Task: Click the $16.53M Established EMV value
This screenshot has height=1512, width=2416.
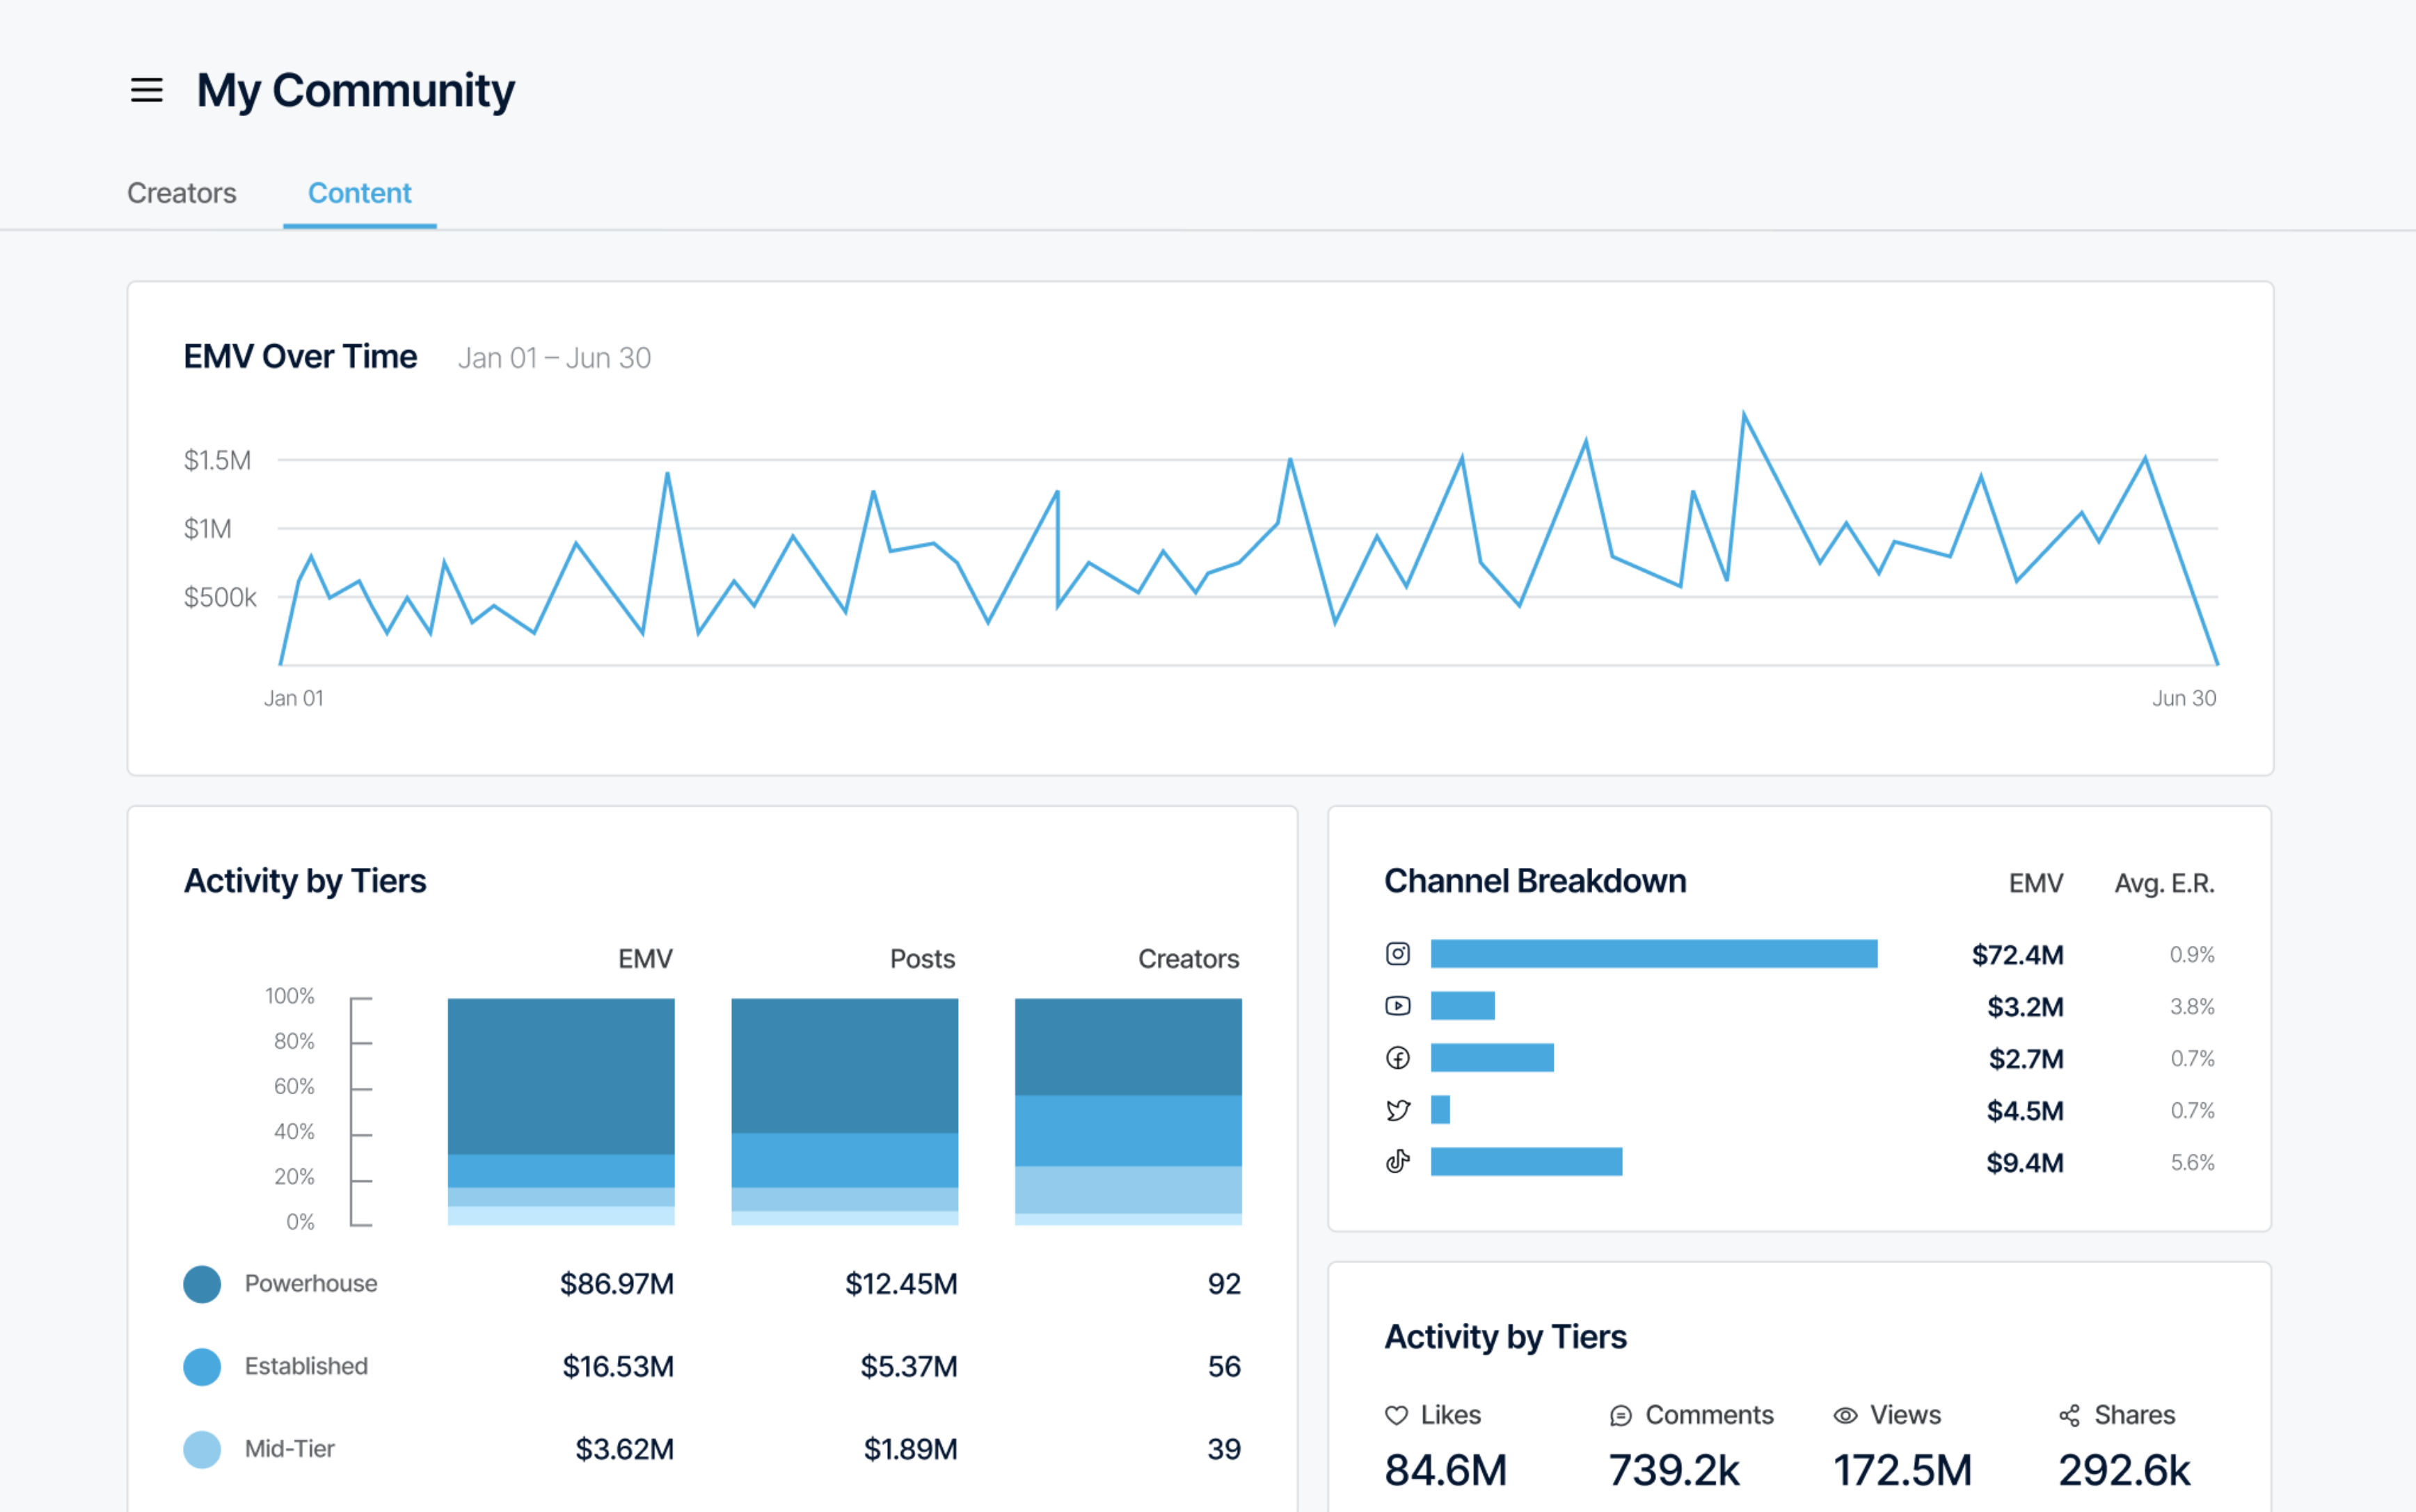Action: (617, 1367)
